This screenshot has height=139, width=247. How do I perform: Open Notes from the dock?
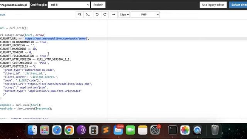[143, 130]
